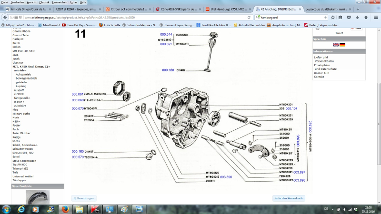
Task: Expand the 'motor->' category in the sidebar
Action: 20,101
